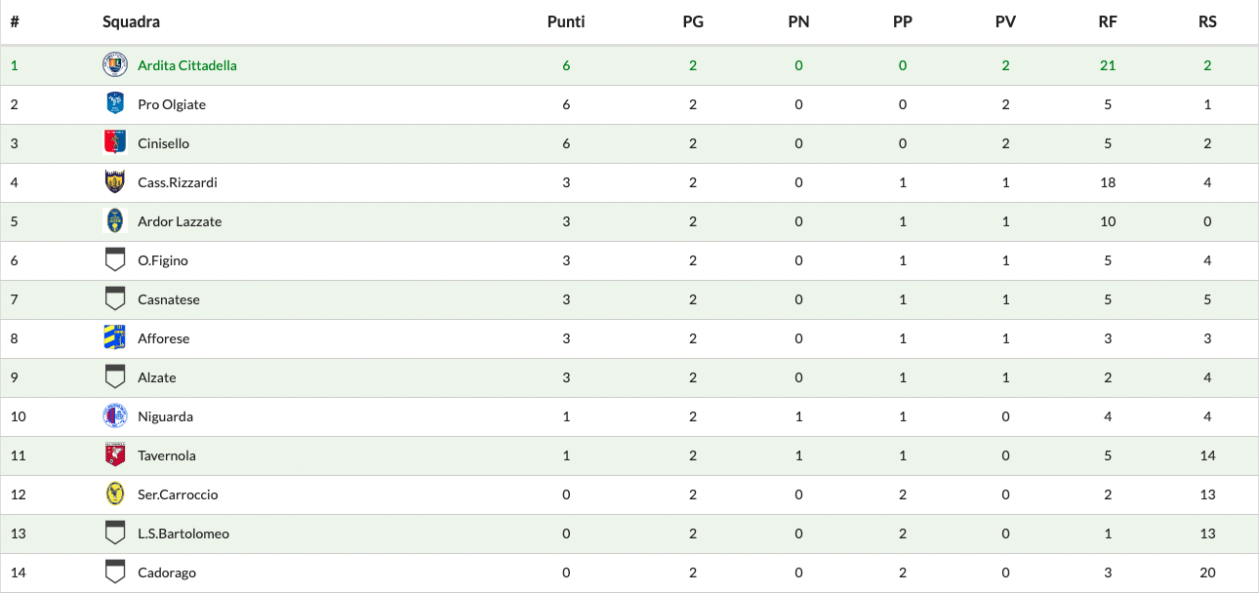Click the Pro Olgiate team logo
This screenshot has height=593, width=1259.
(x=115, y=104)
